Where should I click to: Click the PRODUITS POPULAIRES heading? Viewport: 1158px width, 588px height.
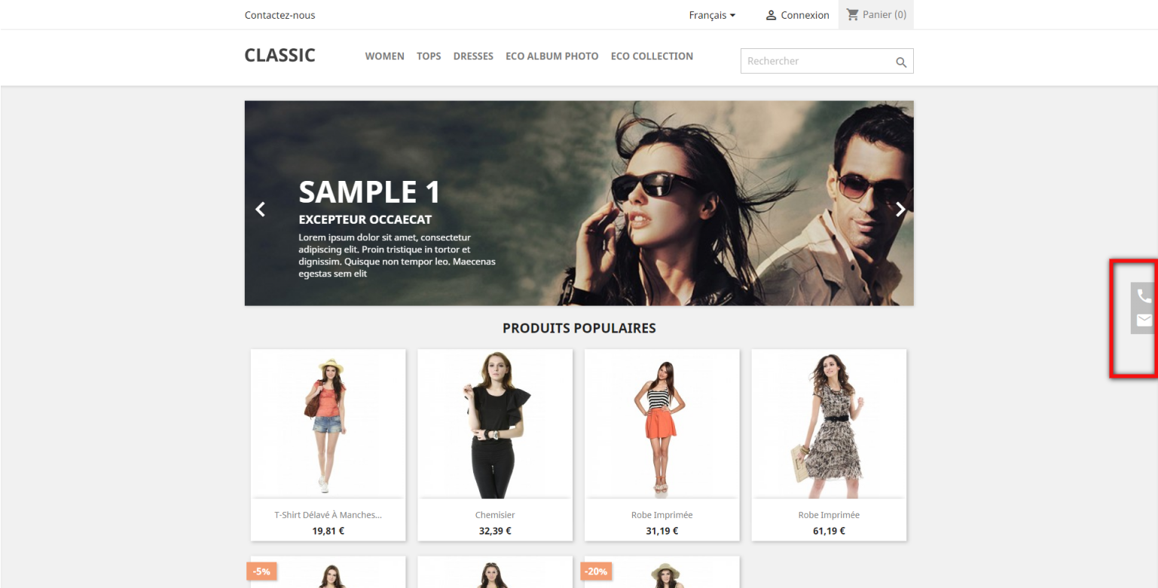pyautogui.click(x=579, y=328)
